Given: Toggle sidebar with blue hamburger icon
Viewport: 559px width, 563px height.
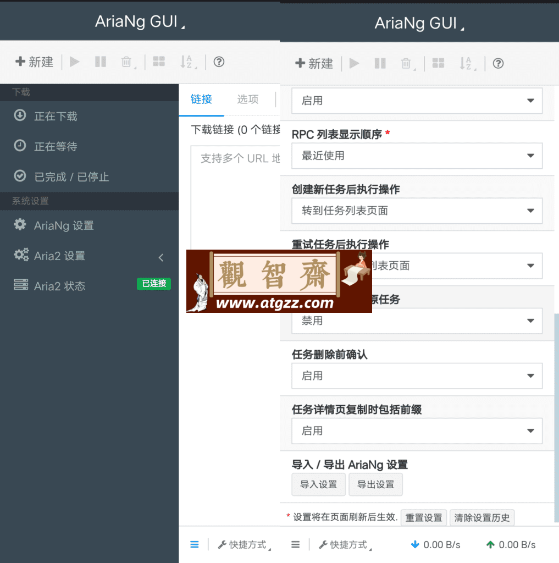Looking at the screenshot, I should 195,545.
